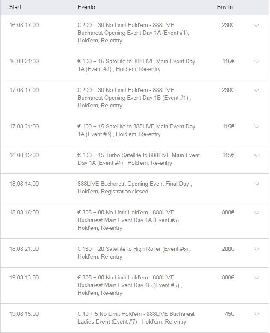This screenshot has width=270, height=333.
Task: Open the Turbo Satellite to Main Event title
Action: pos(139,159)
